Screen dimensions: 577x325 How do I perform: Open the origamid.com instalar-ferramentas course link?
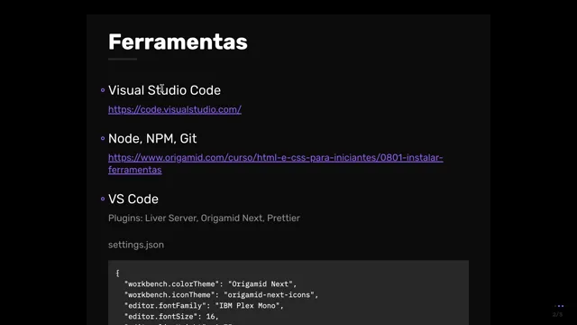coord(275,163)
